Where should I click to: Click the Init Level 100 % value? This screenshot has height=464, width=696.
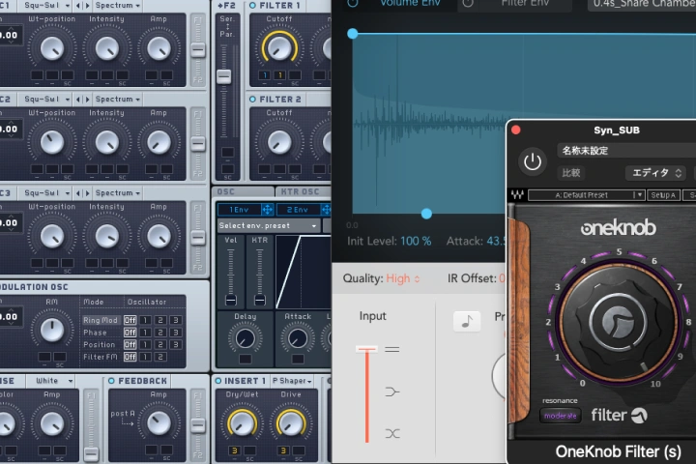click(416, 241)
